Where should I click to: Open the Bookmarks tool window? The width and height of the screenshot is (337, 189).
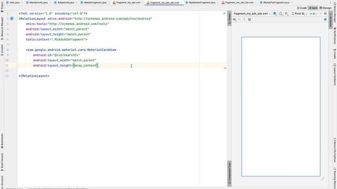coord(2,141)
